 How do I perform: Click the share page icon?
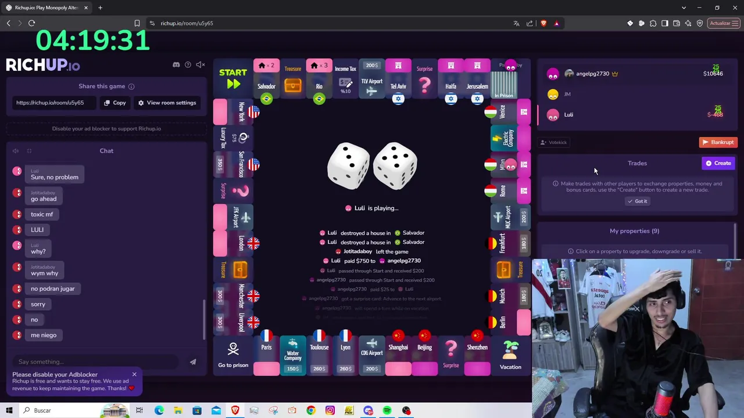(530, 23)
